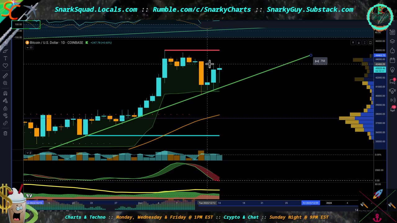397x223 pixels.
Task: Select the Measure ruler tool
Action: pyautogui.click(x=5, y=76)
